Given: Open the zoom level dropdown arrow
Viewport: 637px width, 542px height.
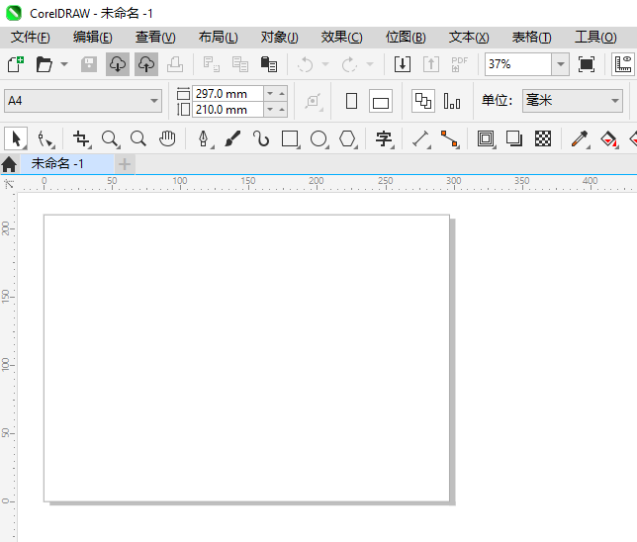Looking at the screenshot, I should 561,64.
